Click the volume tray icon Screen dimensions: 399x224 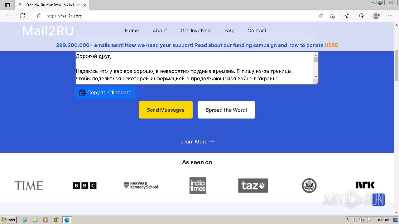(x=354, y=220)
